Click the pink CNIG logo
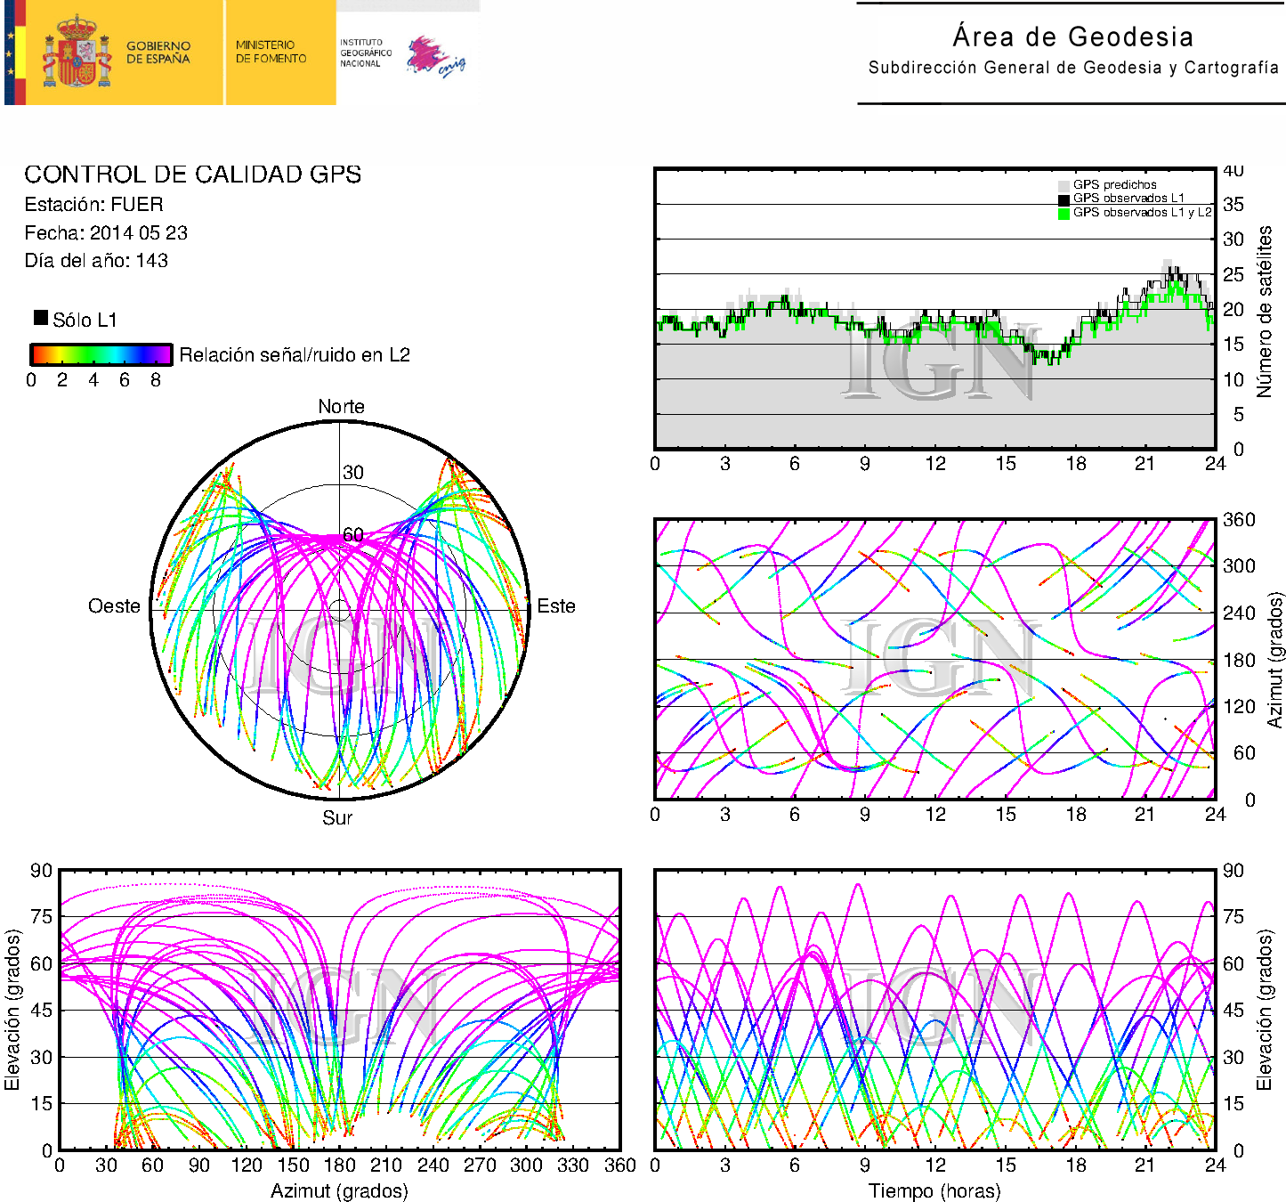 pos(434,56)
